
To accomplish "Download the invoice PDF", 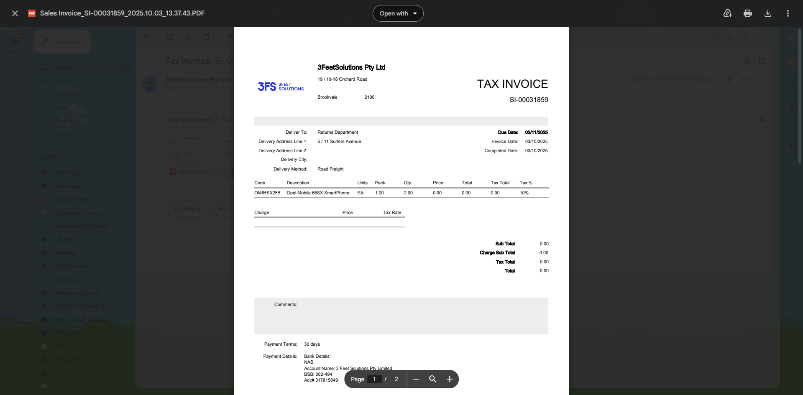I will click(x=768, y=13).
